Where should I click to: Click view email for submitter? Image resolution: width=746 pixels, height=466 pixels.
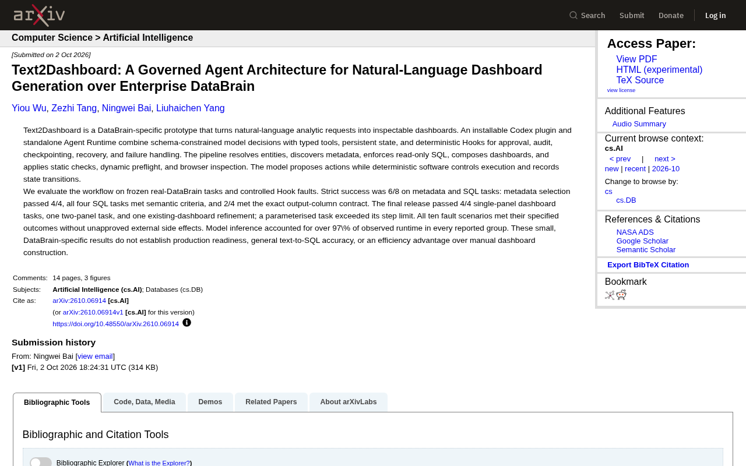click(96, 356)
